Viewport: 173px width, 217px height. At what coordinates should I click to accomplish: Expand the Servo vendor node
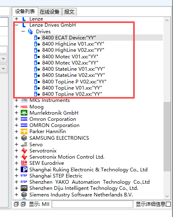coord(16,145)
